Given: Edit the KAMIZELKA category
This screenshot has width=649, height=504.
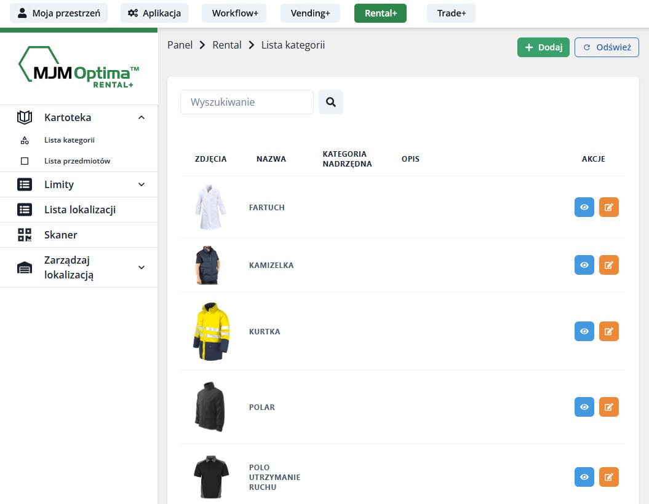Looking at the screenshot, I should point(608,266).
